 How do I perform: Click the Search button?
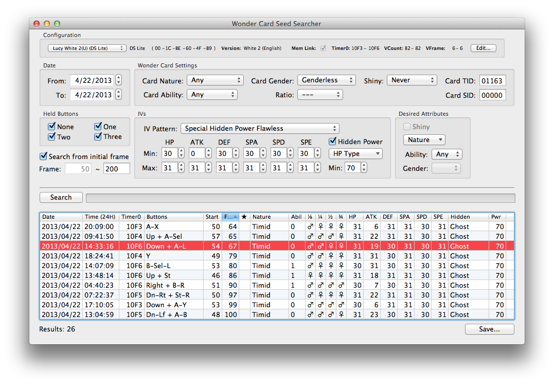tap(61, 197)
